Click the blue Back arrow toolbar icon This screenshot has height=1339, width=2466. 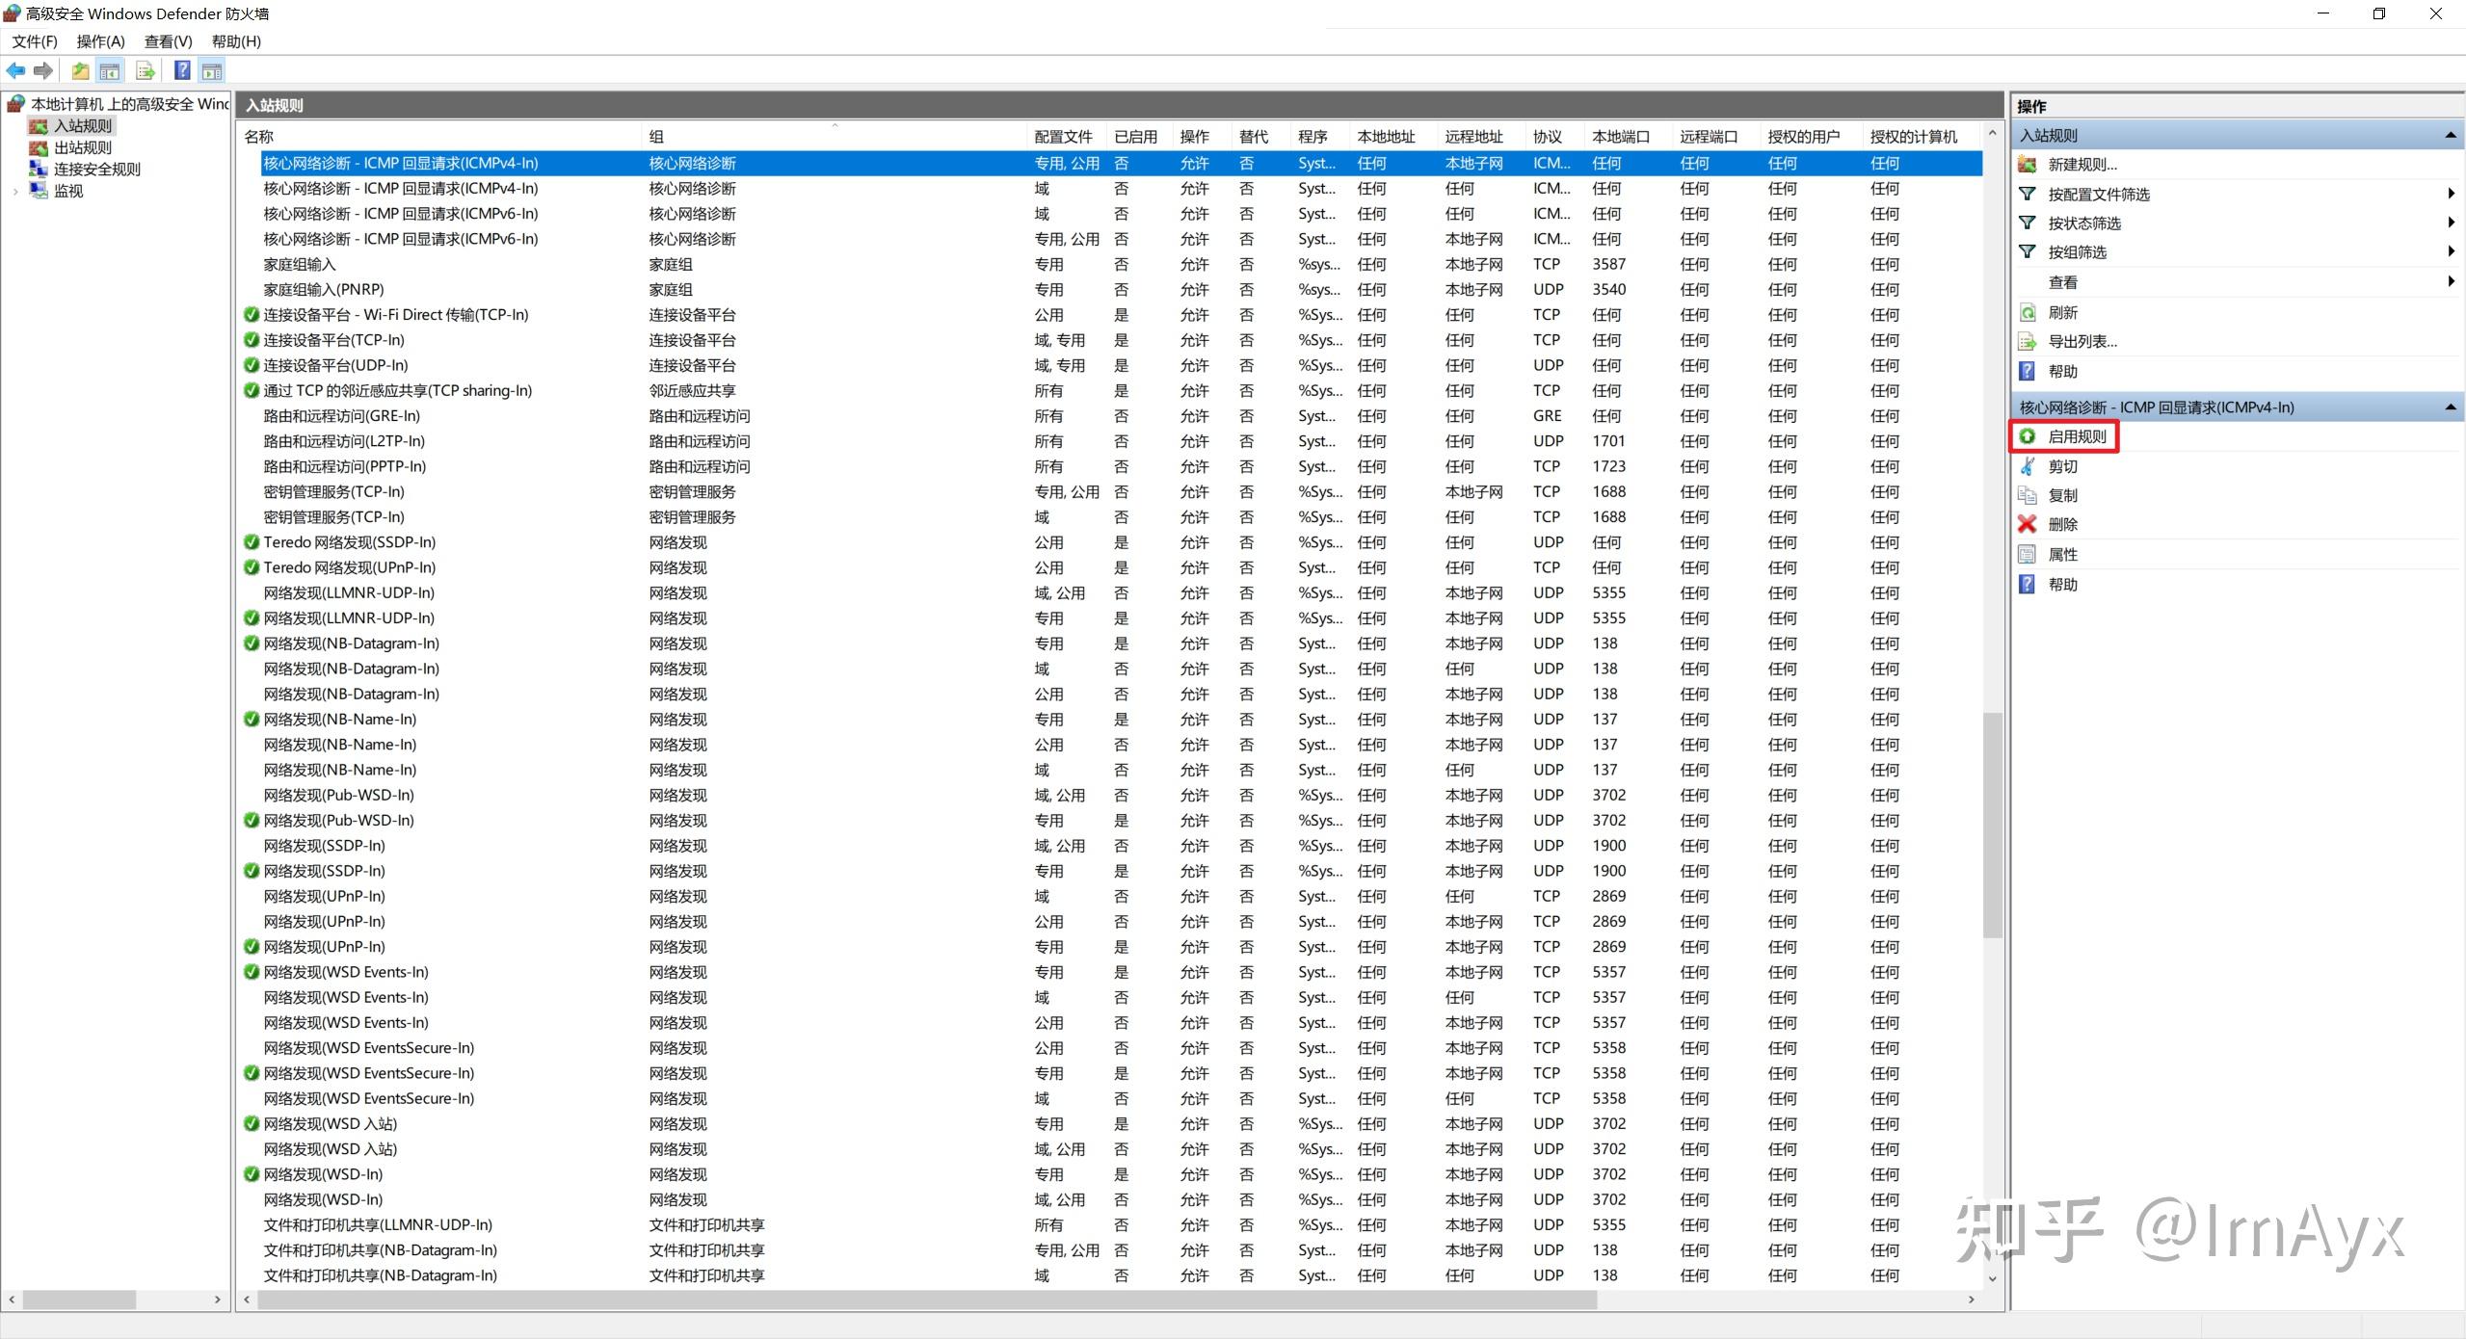(x=16, y=70)
